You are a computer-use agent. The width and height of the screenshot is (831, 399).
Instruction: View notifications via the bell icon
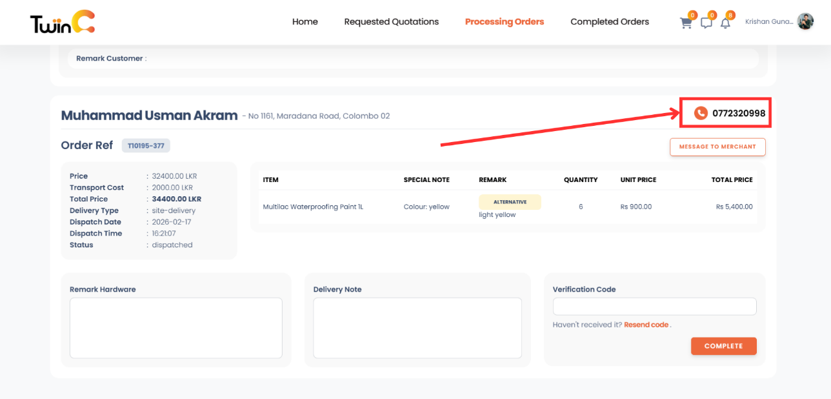pyautogui.click(x=725, y=21)
